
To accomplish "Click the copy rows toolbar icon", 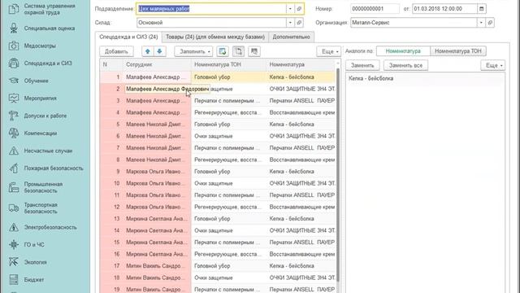I will [x=238, y=51].
